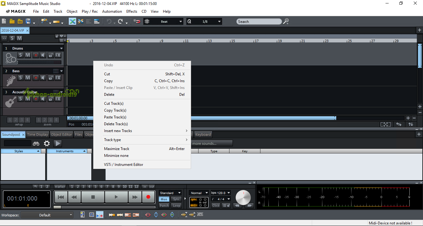This screenshot has width=423, height=226.
Task: Open FX for the Drums track
Action: pos(58,55)
